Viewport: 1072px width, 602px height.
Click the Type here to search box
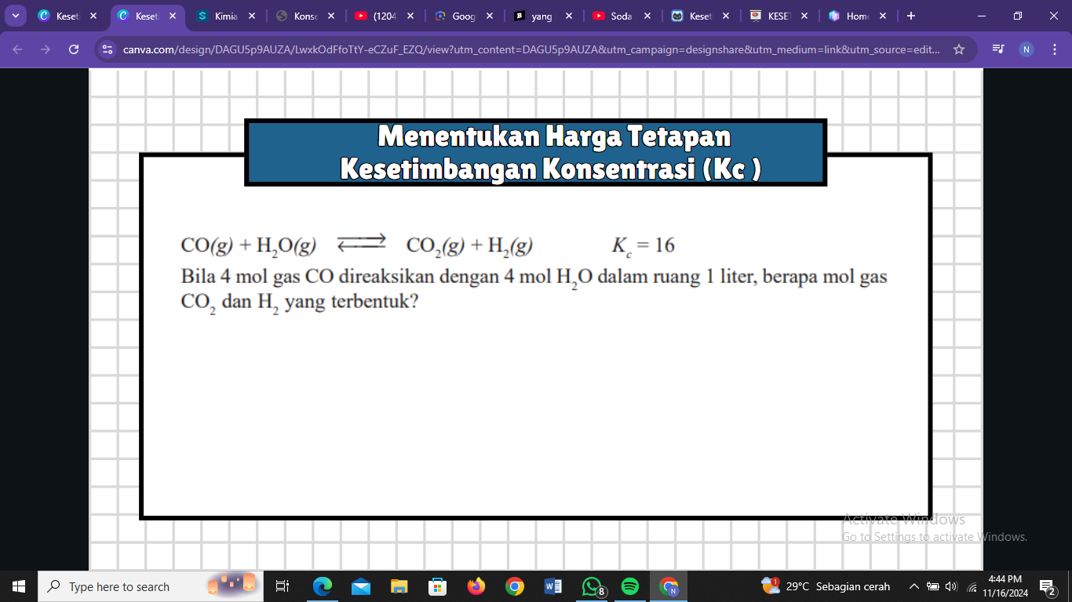(151, 586)
